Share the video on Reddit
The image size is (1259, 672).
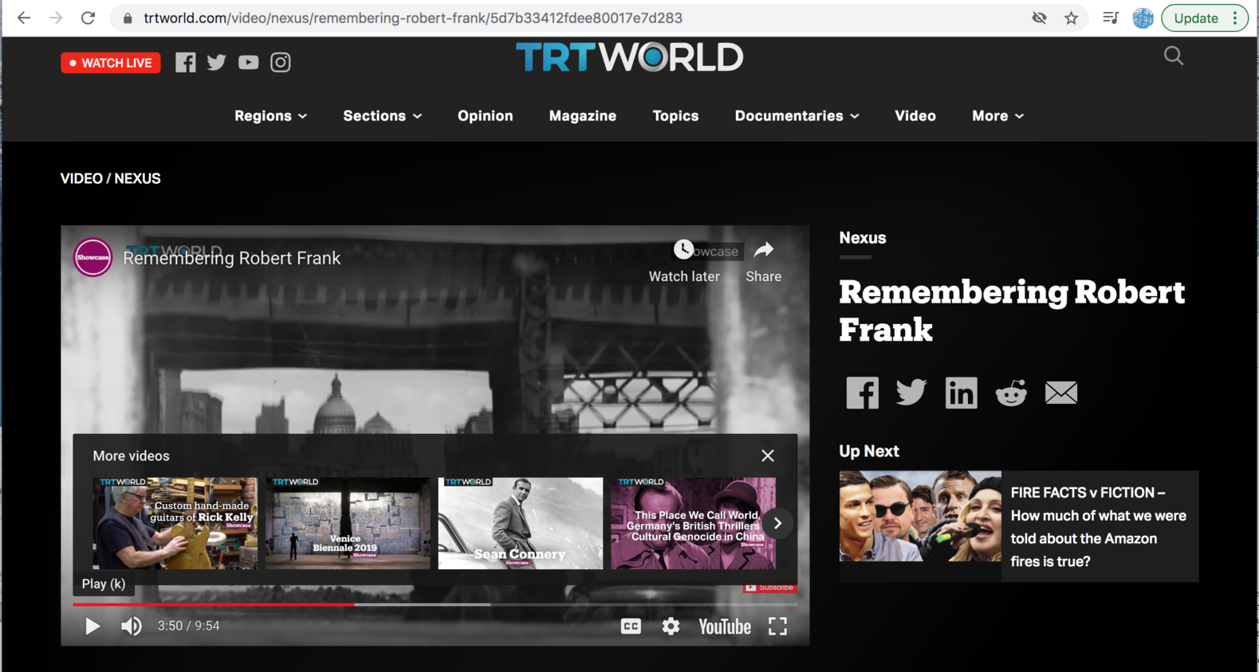(x=1010, y=393)
